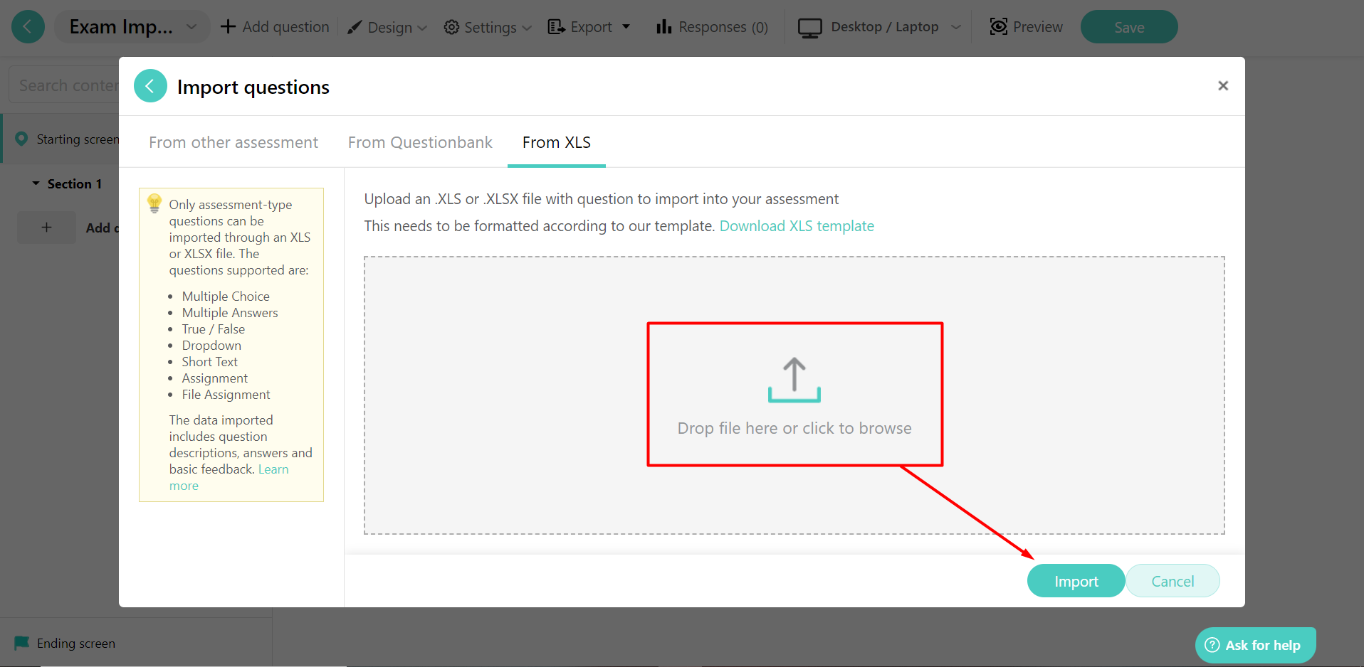
Task: Select the Design brush icon
Action: 354,26
